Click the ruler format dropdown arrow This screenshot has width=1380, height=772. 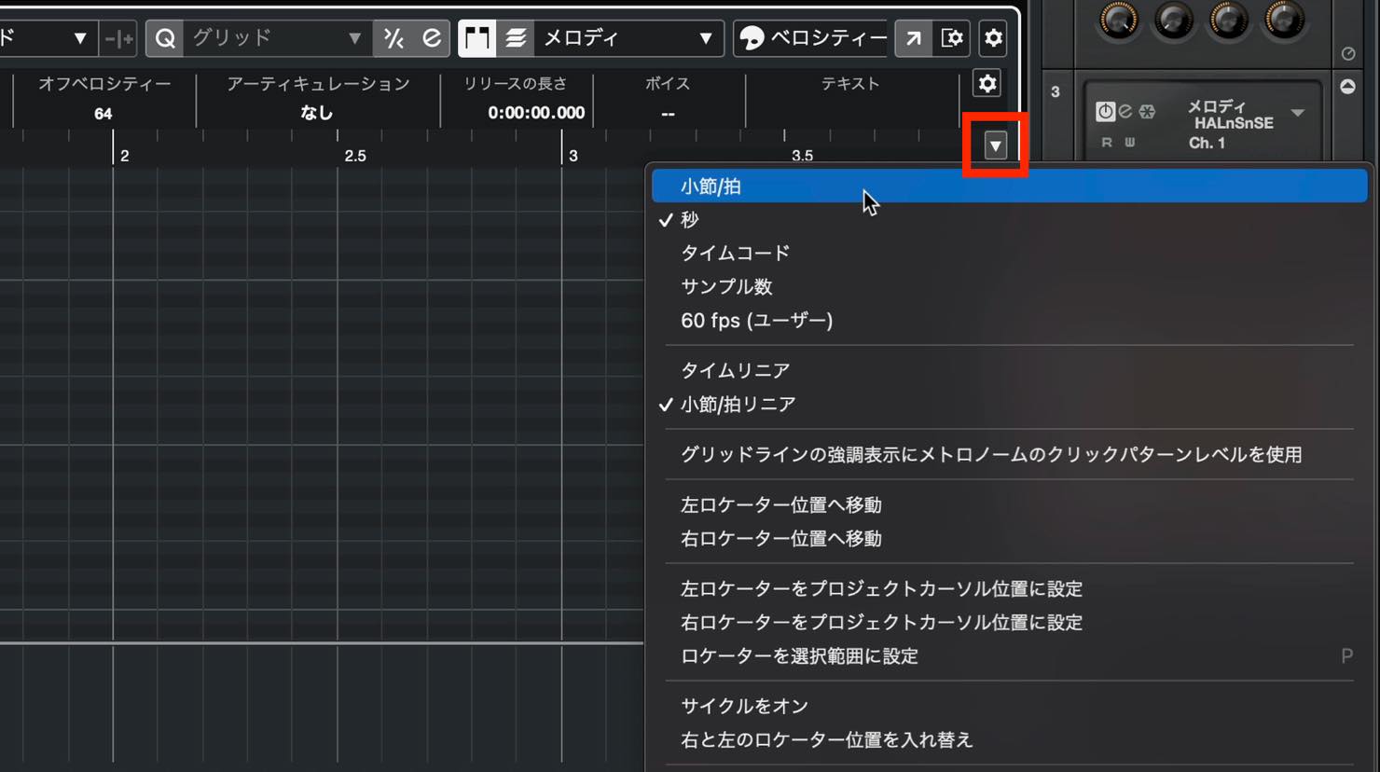click(996, 146)
